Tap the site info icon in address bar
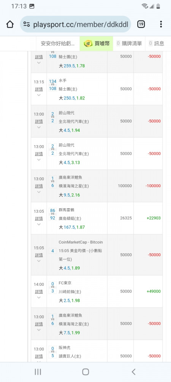Screen dimensions: 171x382 coord(27,24)
